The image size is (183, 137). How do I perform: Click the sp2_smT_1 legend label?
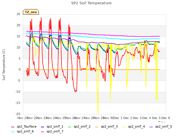pos(55,126)
